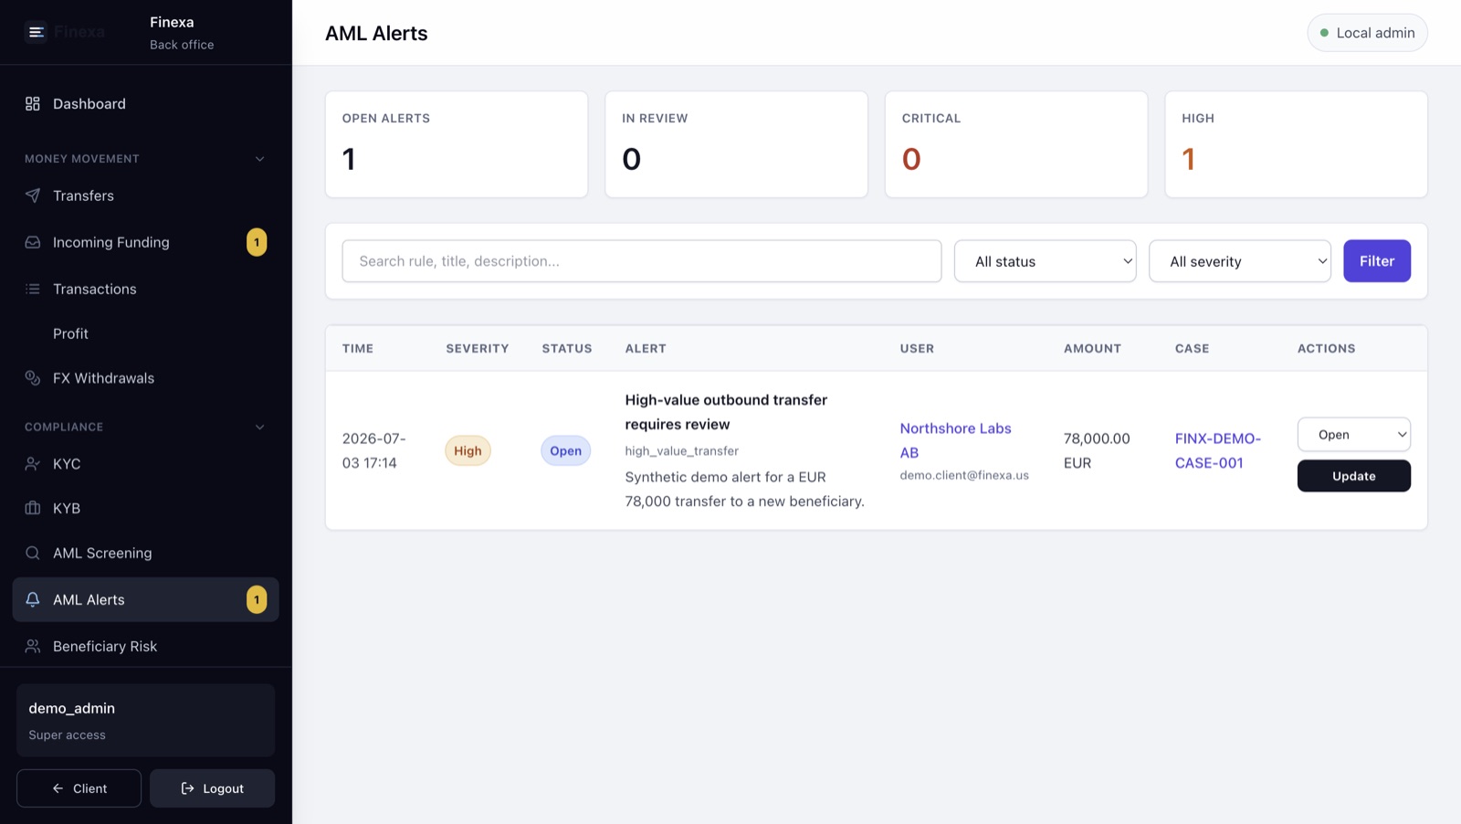Select AML Alerts in the sidebar
The height and width of the screenshot is (824, 1461).
(x=146, y=599)
